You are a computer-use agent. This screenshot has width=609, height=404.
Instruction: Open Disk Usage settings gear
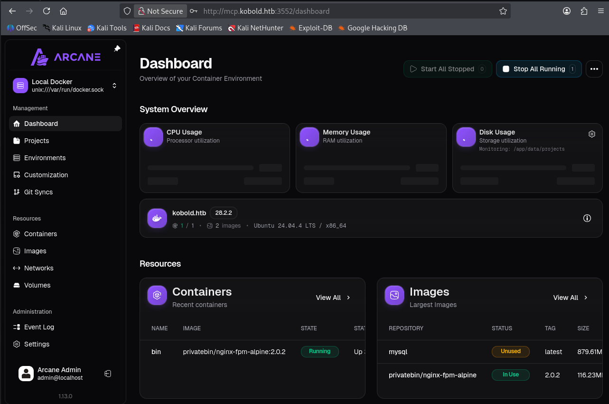(592, 134)
